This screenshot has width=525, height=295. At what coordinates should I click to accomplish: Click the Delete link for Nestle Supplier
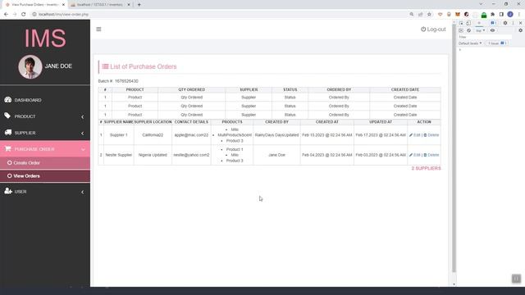pos(433,155)
